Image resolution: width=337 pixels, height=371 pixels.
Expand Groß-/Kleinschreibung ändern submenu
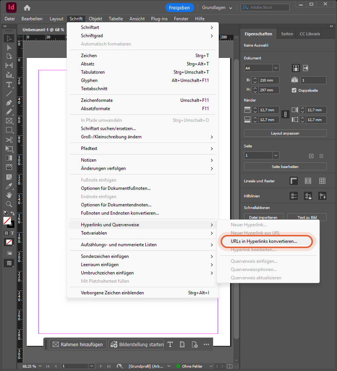[143, 137]
